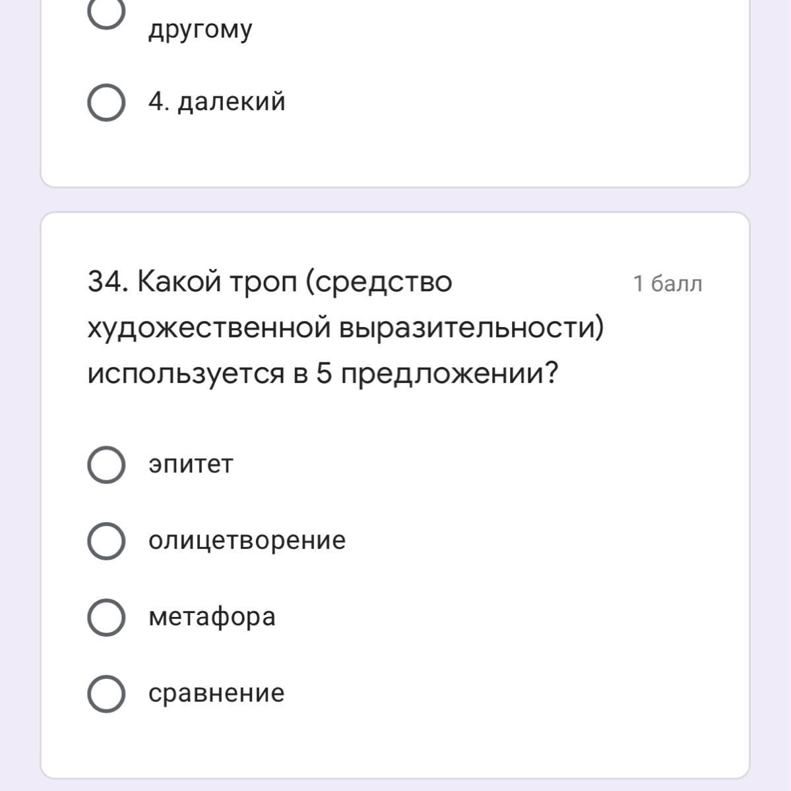Click the 'олицетворение' answer label
The height and width of the screenshot is (791, 791).
pos(247,541)
